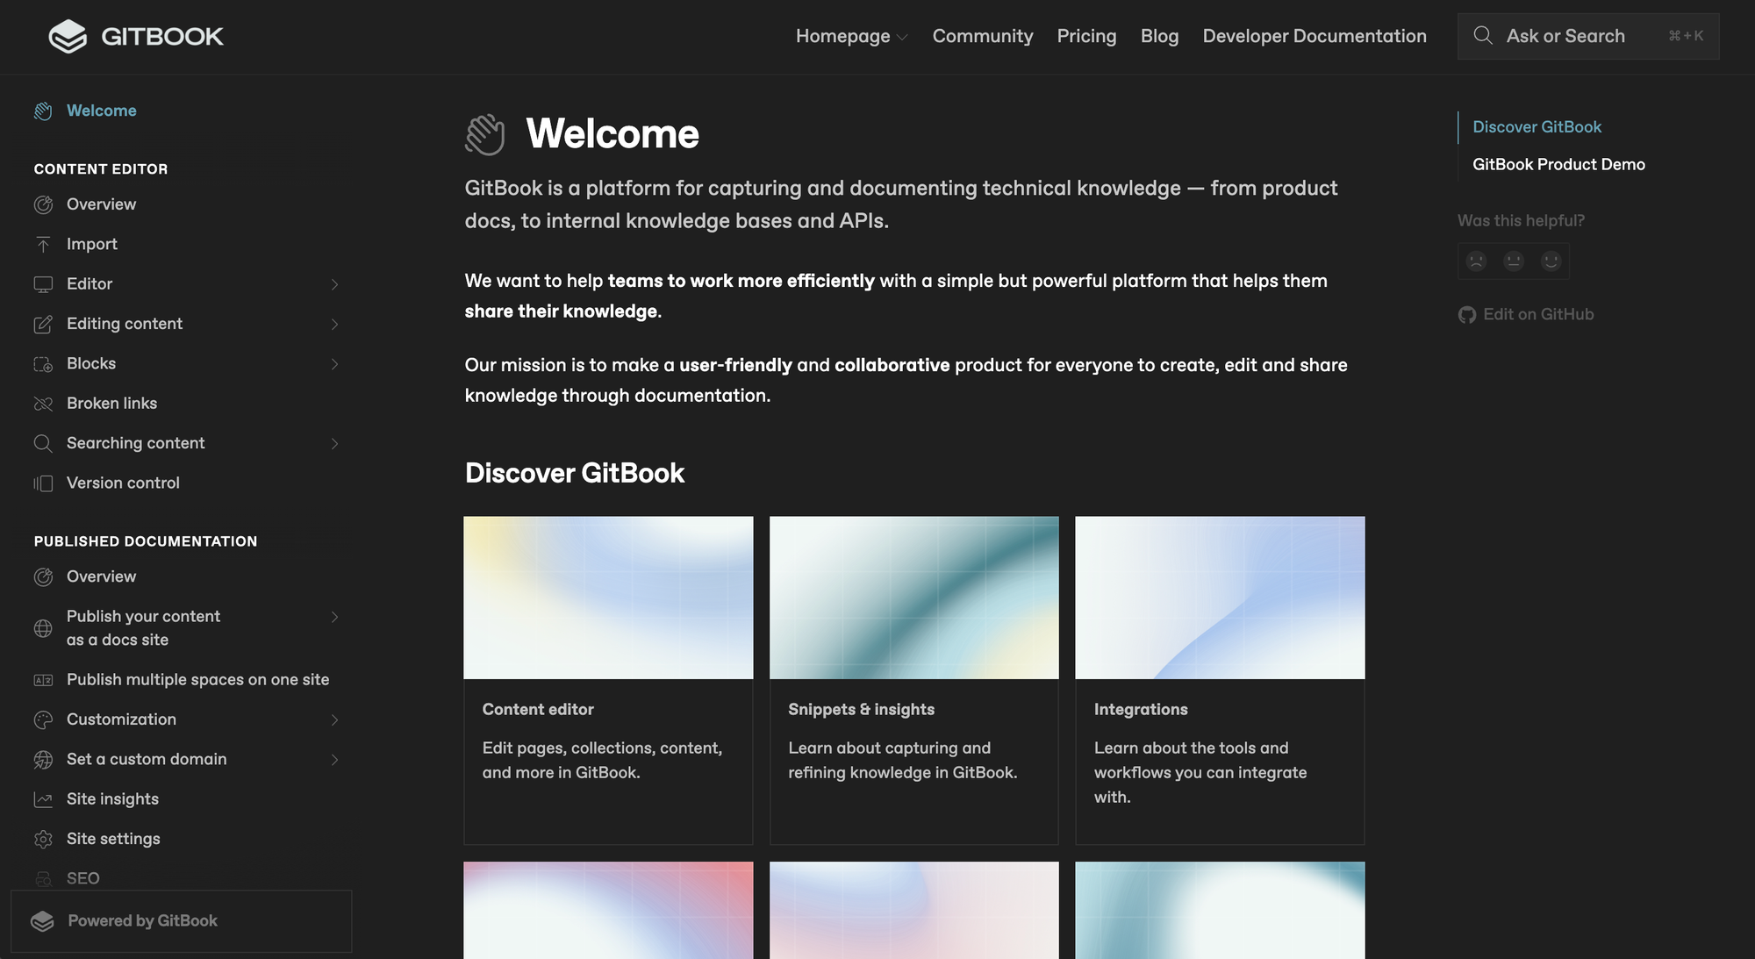This screenshot has width=1755, height=959.
Task: Click the search magnifier icon
Action: pyautogui.click(x=1483, y=36)
